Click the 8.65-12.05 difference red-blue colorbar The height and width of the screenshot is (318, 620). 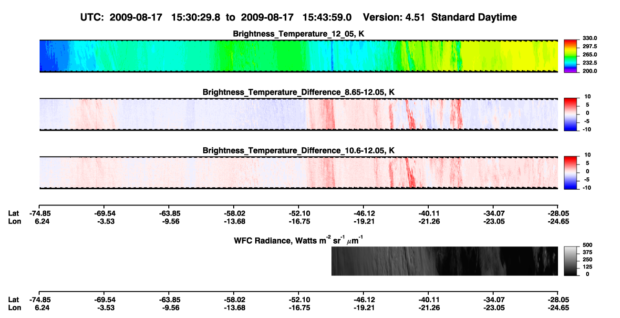pyautogui.click(x=570, y=113)
